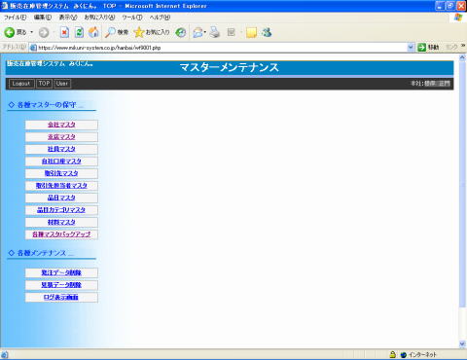The image size is (467, 360).
Task: Open the 自社口座マスタ link
Action: click(x=61, y=162)
